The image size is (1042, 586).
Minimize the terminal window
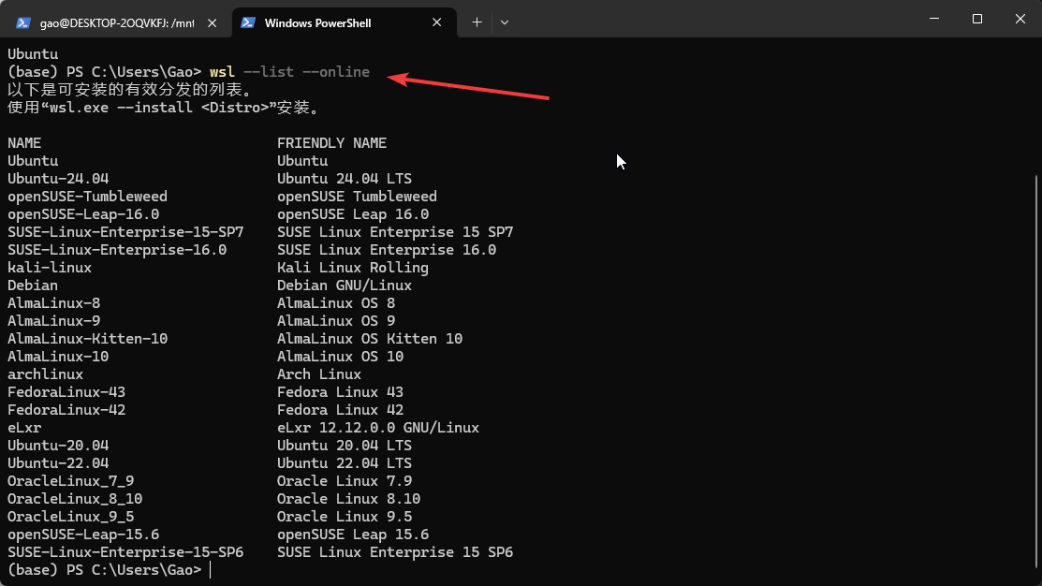click(933, 19)
